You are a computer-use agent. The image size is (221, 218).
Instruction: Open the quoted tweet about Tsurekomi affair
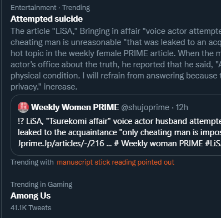point(116,125)
